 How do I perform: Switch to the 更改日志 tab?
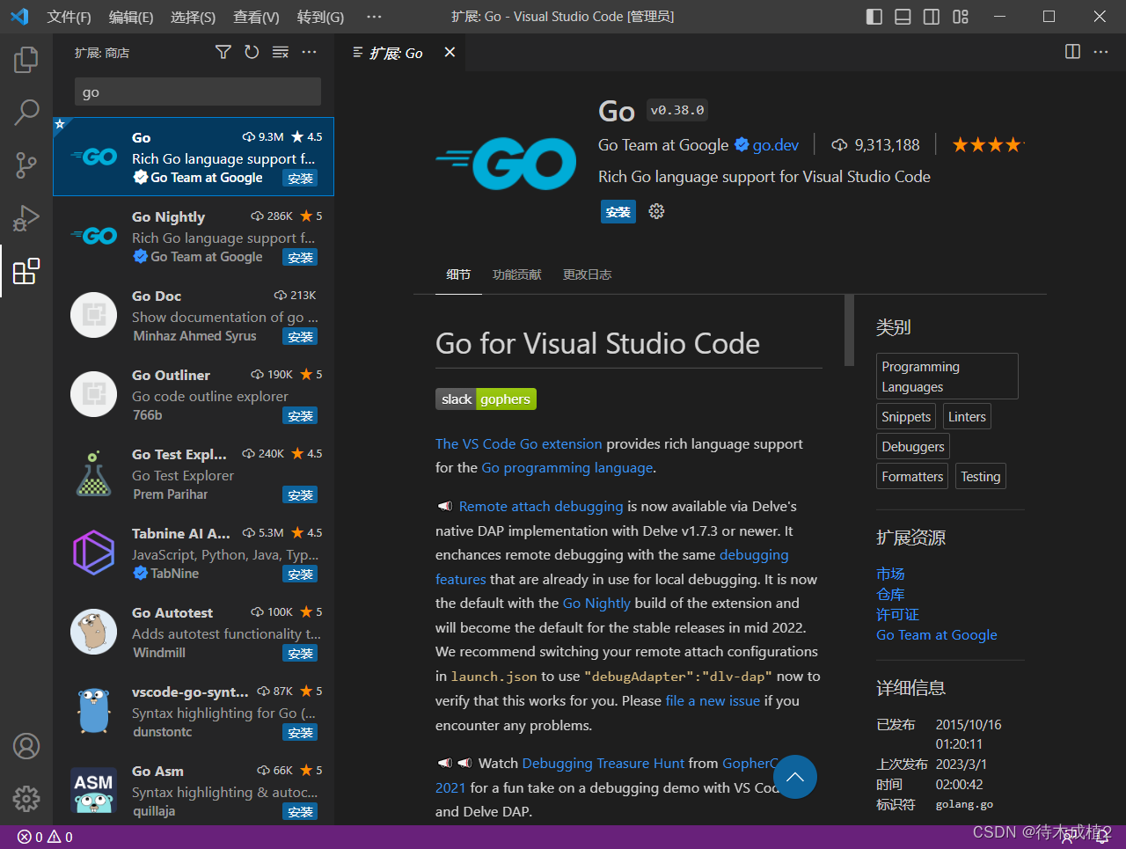(587, 274)
